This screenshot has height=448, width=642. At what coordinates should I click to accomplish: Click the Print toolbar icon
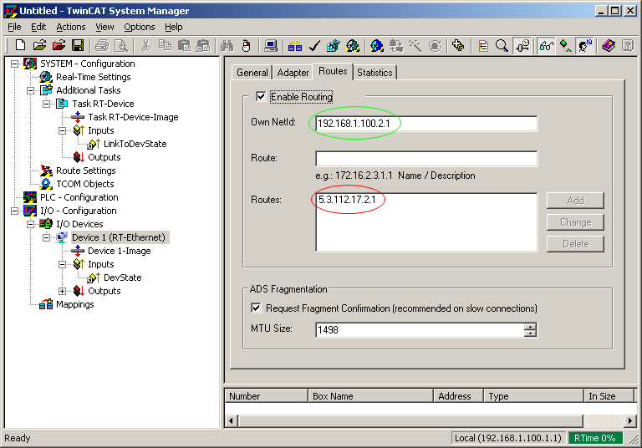click(102, 45)
